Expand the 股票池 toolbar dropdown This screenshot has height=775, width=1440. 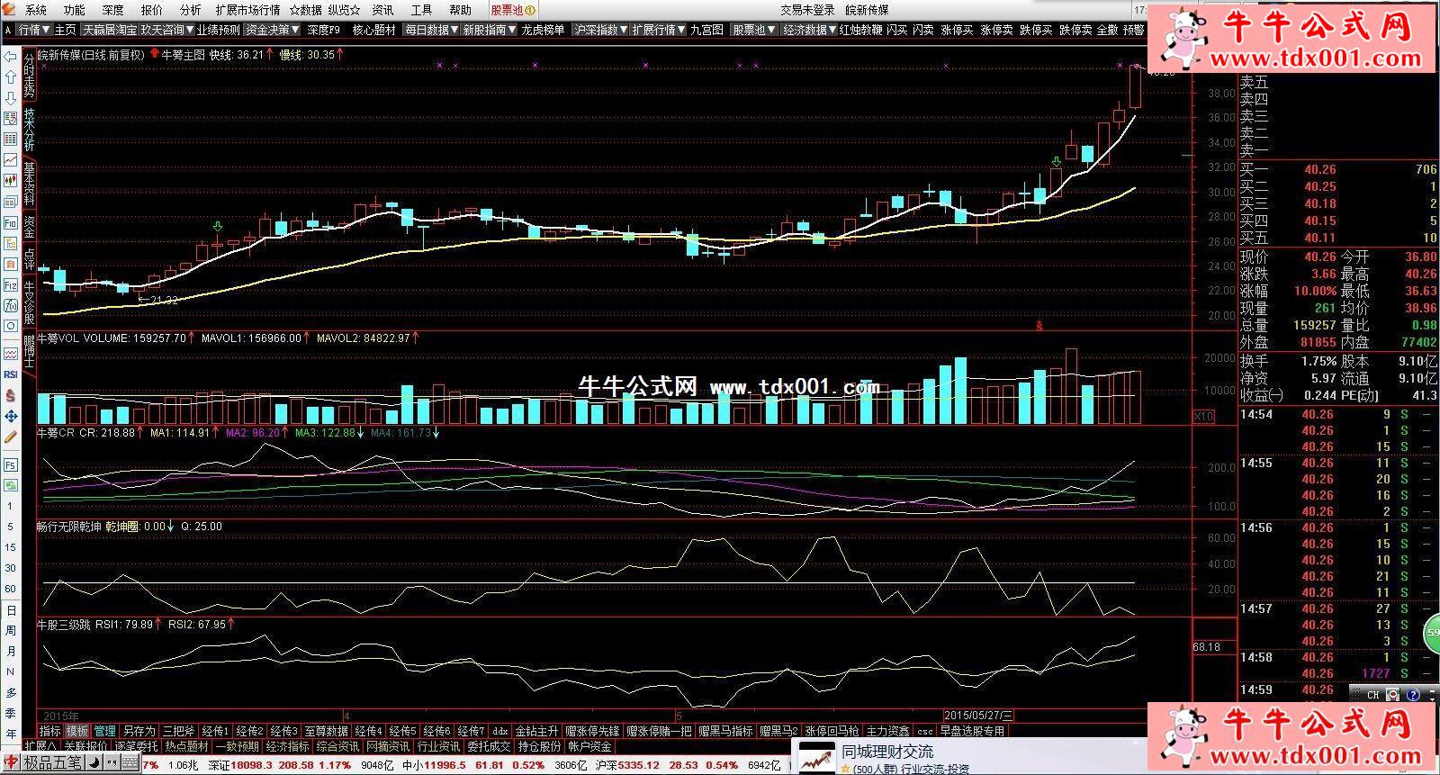(753, 30)
